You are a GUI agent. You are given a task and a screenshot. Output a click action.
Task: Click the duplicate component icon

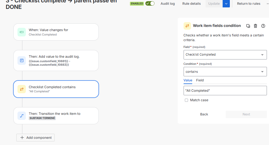pos(248,26)
